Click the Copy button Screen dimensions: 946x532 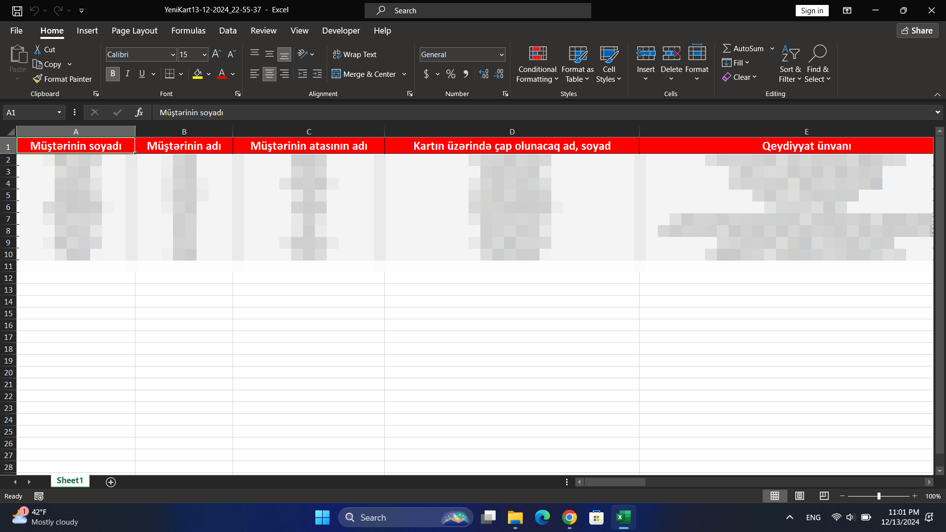[47, 65]
